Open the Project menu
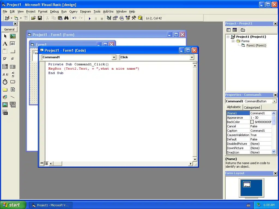This screenshot has width=279, height=209. (x=31, y=11)
